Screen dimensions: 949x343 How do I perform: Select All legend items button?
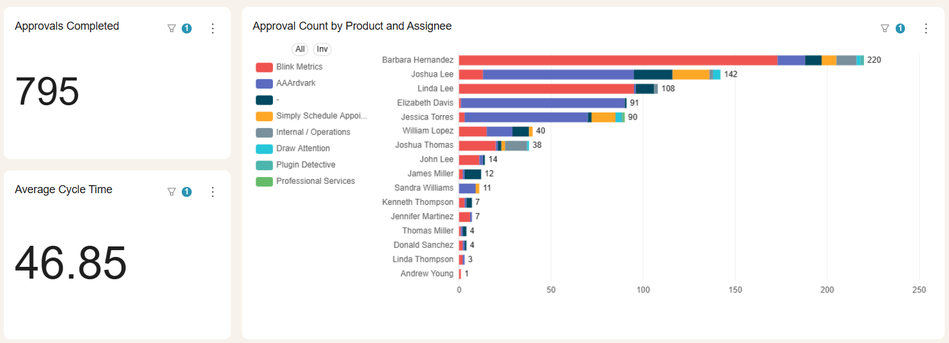tap(300, 50)
